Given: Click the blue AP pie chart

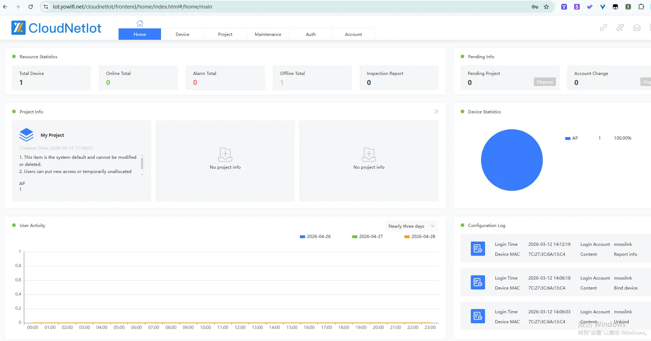Looking at the screenshot, I should [x=512, y=160].
